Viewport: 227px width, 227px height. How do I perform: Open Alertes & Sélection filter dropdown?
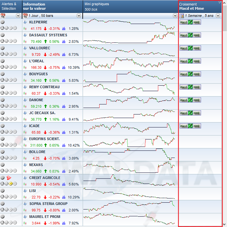pos(18,16)
